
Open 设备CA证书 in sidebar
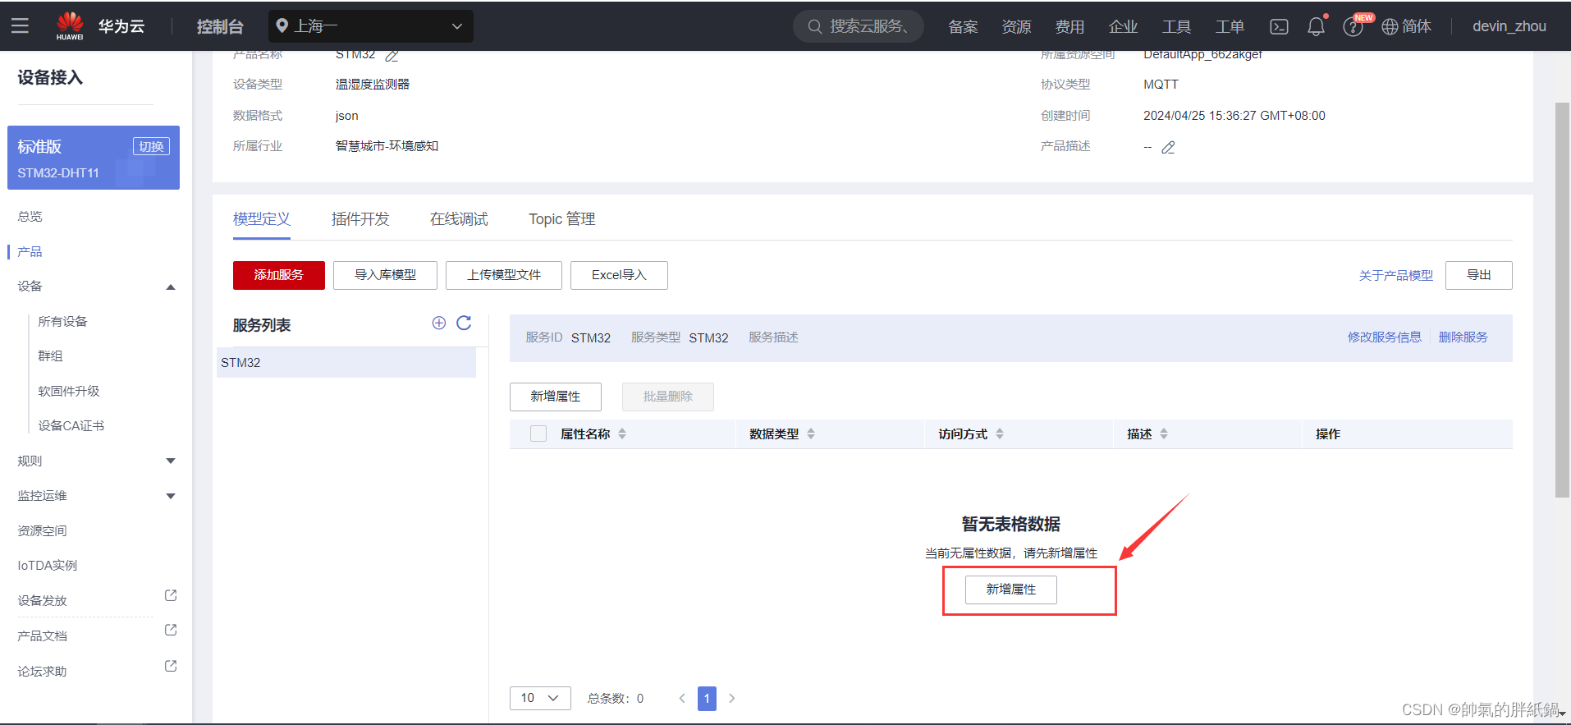(71, 426)
